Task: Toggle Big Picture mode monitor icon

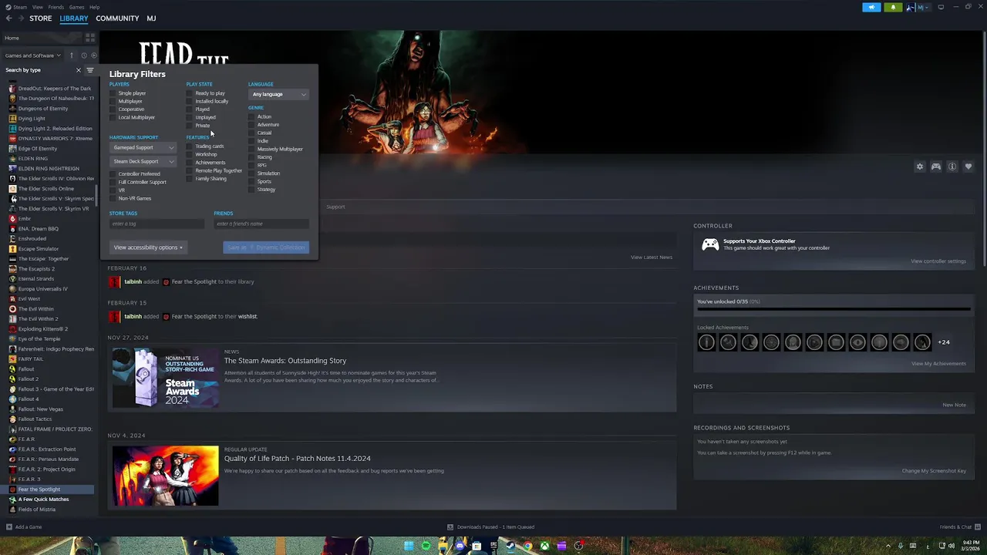Action: tap(941, 8)
